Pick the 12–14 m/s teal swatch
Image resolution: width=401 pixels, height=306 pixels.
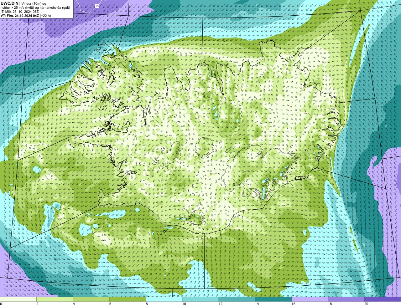237,299
